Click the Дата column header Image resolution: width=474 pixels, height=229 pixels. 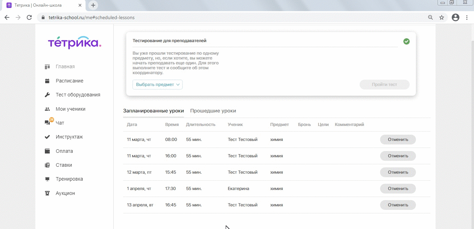tap(132, 125)
